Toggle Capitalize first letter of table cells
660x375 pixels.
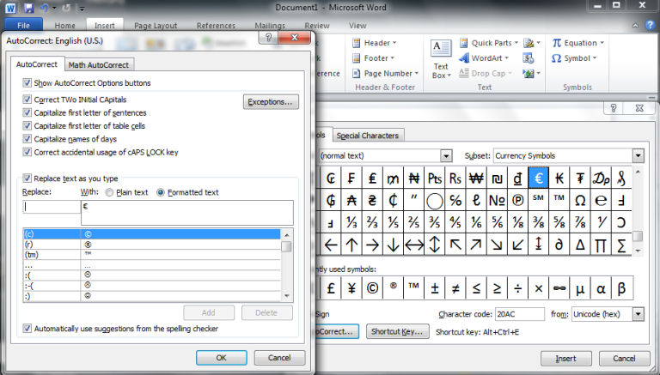27,125
